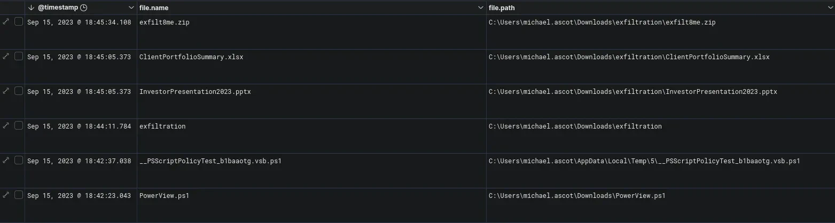Expand the InvestorPresentation2023.pptx row details
Viewport: 835px width, 223px height.
[x=6, y=91]
